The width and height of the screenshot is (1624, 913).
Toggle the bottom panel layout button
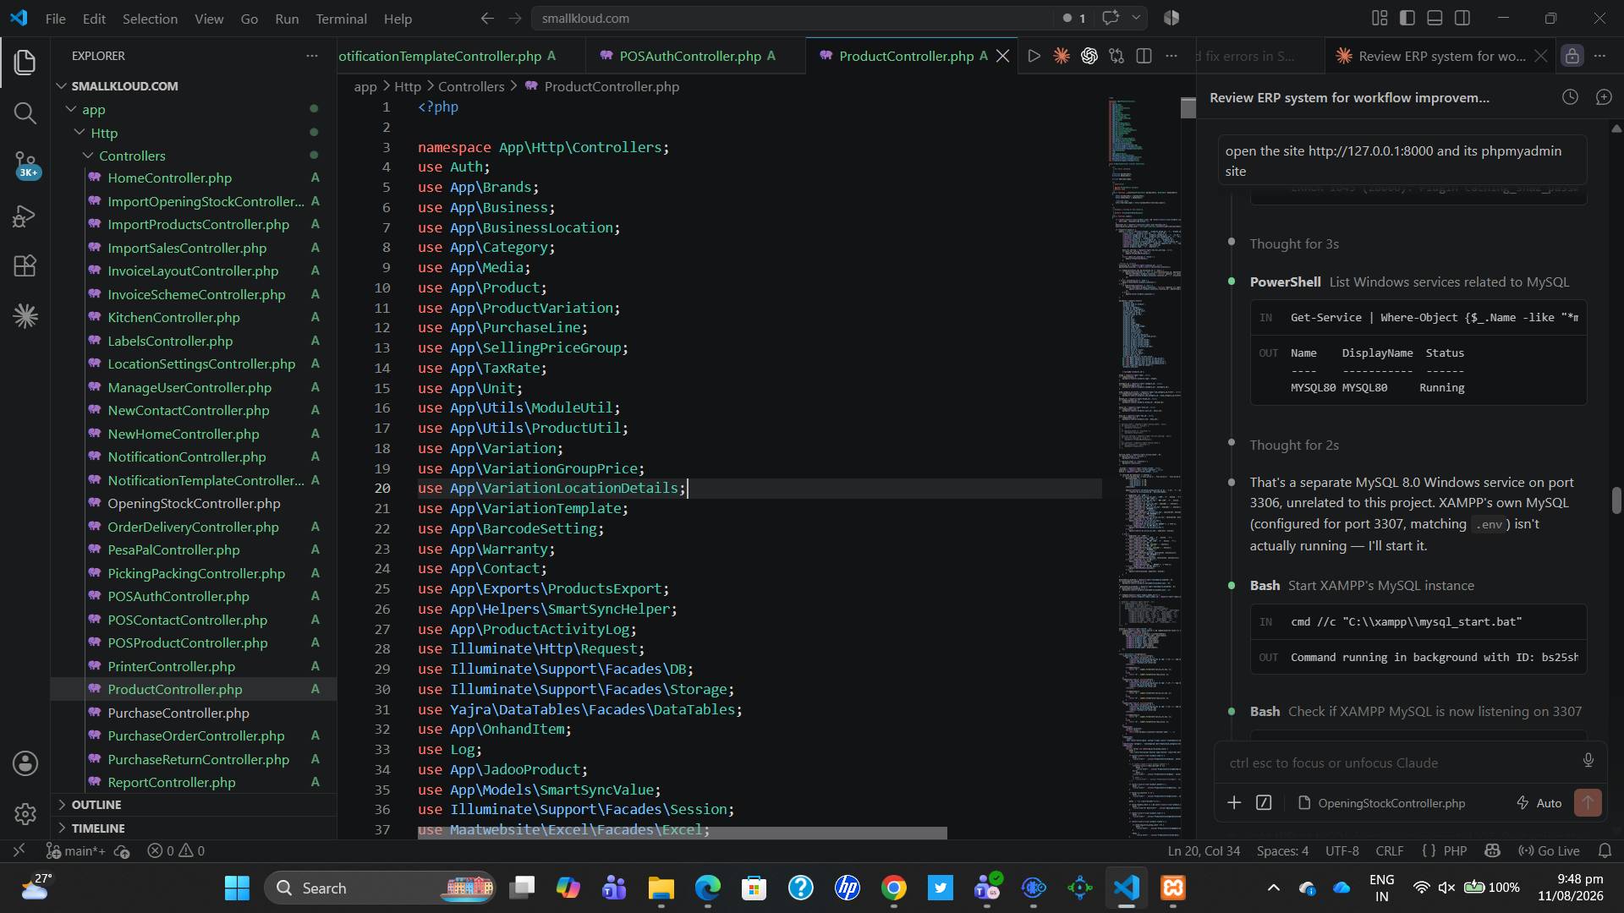coord(1435,18)
